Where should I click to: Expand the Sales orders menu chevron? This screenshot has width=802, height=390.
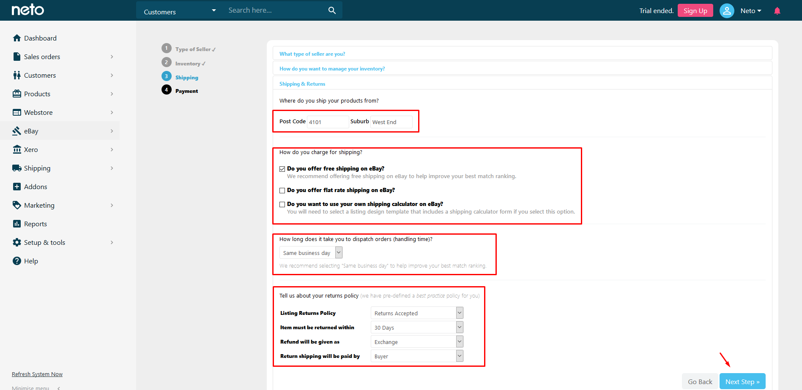click(112, 57)
